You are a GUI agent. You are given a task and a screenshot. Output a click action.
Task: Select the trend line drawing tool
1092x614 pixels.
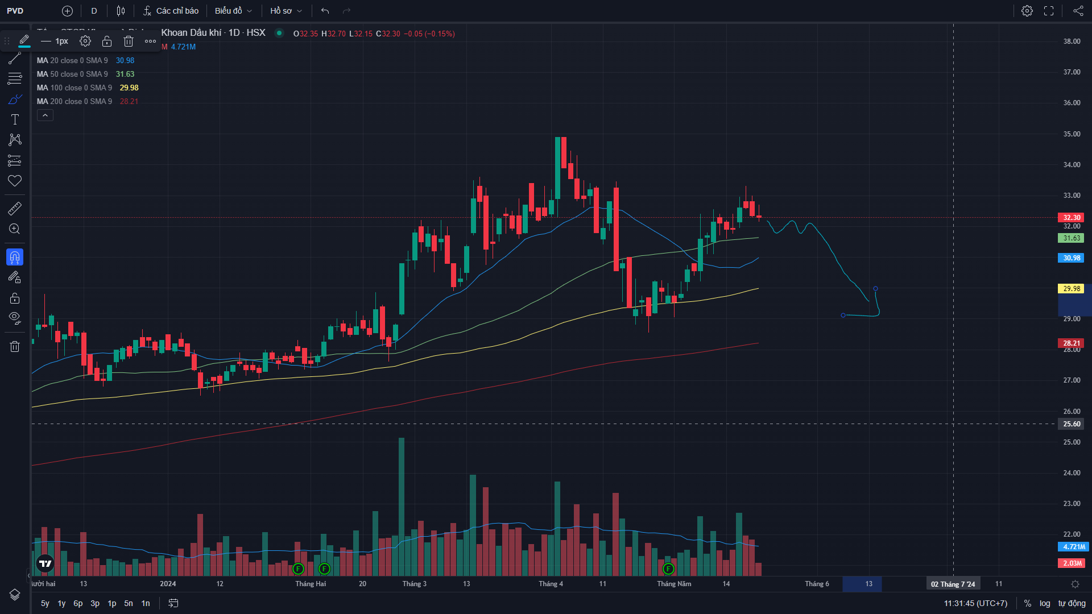point(15,58)
